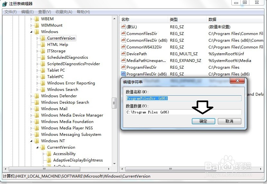Click the Registry Editor title bar icon
Image resolution: width=267 pixels, height=184 pixels.
coord(4,4)
